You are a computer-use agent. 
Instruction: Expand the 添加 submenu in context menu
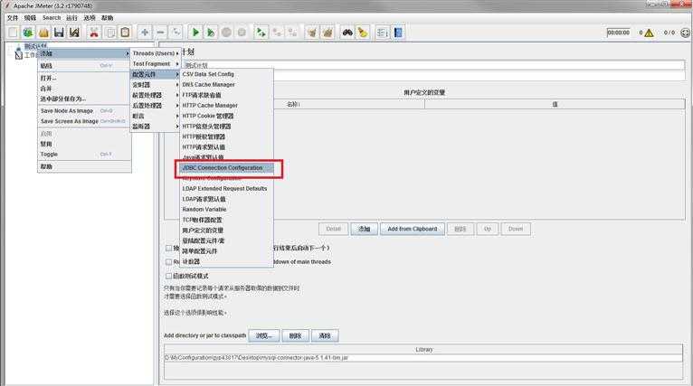(84, 53)
